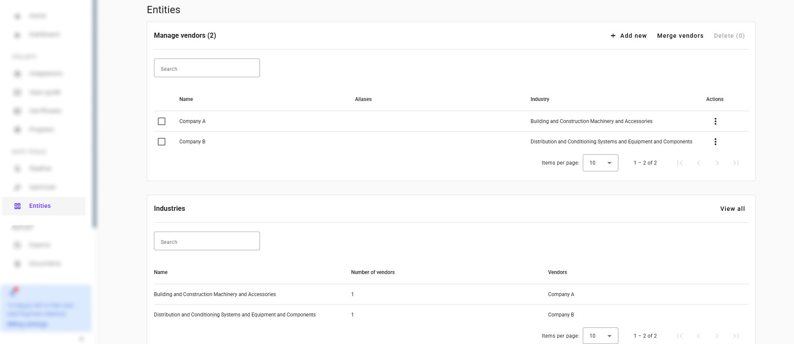Go to previous page of Manage vendors
Viewport: 794px width, 344px height.
(699, 163)
